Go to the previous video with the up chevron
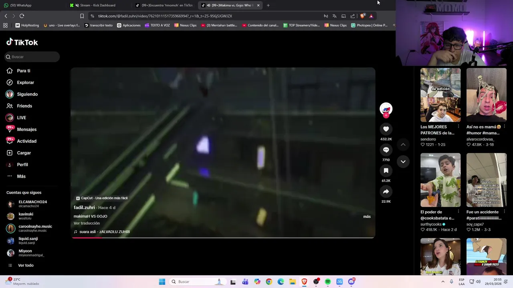This screenshot has height=288, width=513. (x=403, y=144)
